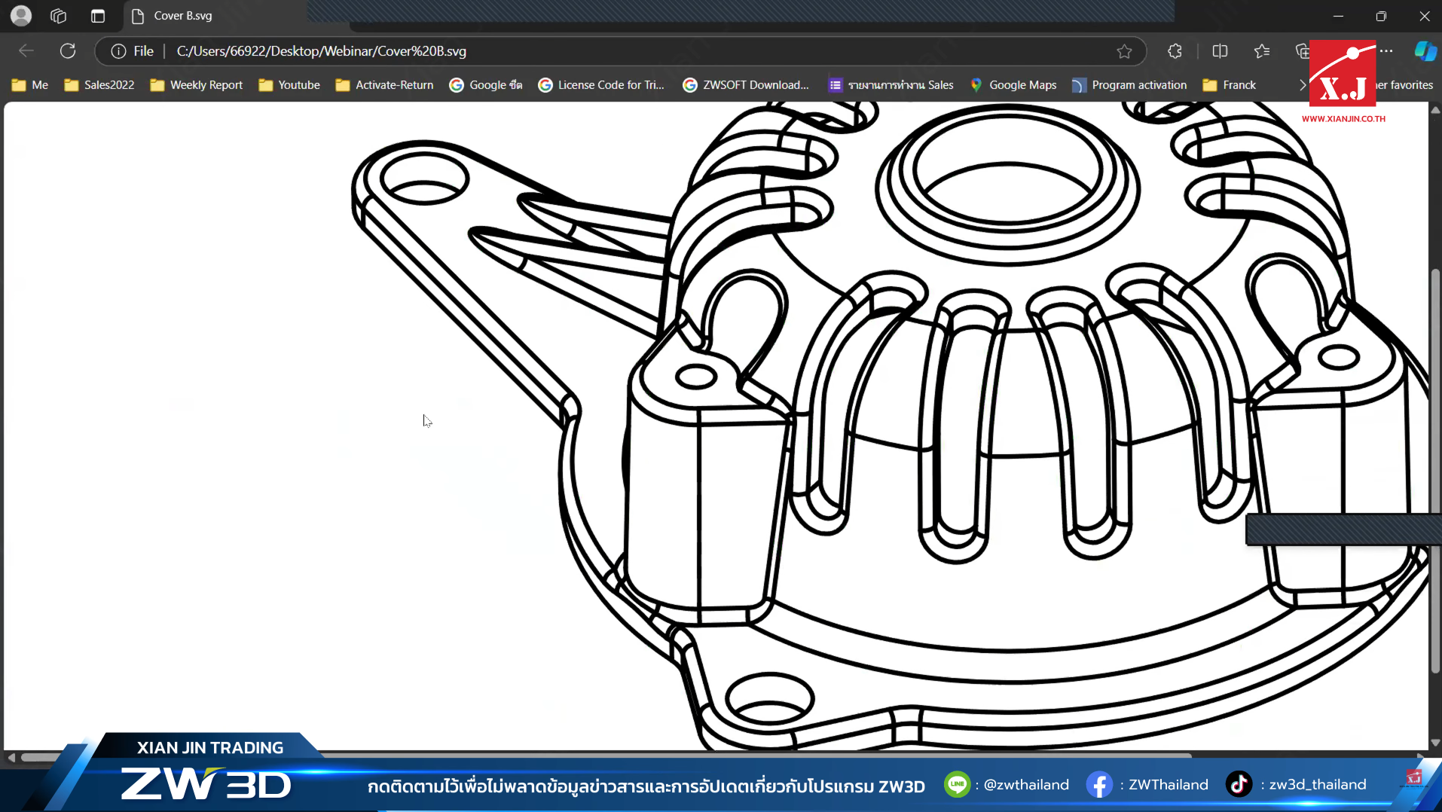This screenshot has width=1442, height=812.
Task: Select the Cover B.svg tab
Action: coord(183,16)
